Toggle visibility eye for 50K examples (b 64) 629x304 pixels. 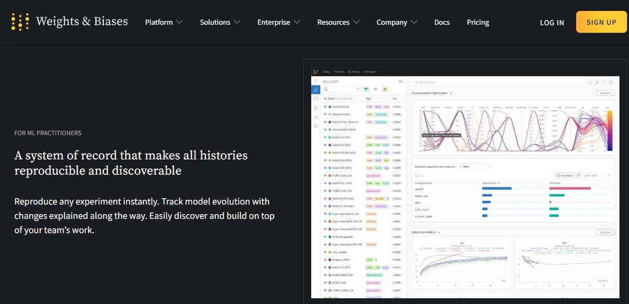point(325,129)
